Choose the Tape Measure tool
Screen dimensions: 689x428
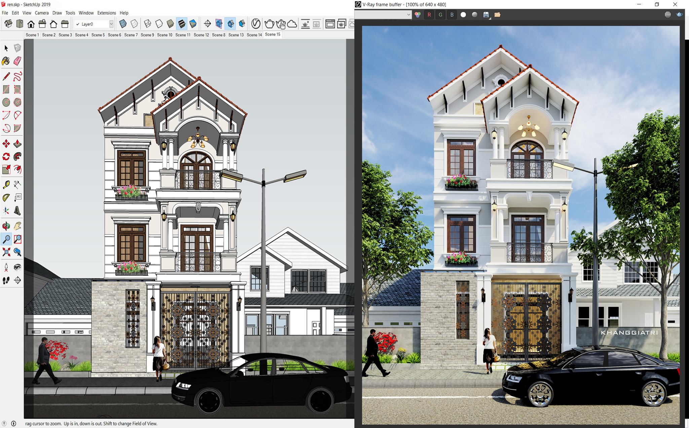point(6,184)
